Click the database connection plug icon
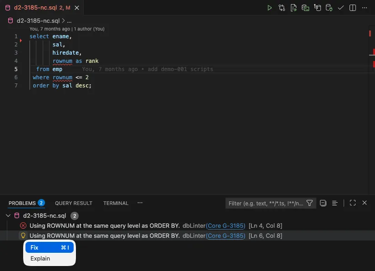Image resolution: width=375 pixels, height=271 pixels. [x=329, y=8]
